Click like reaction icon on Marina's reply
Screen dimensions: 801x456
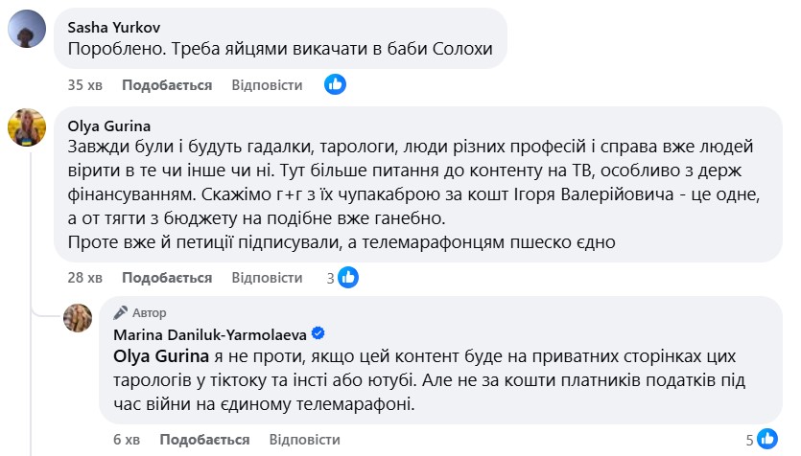coord(767,440)
